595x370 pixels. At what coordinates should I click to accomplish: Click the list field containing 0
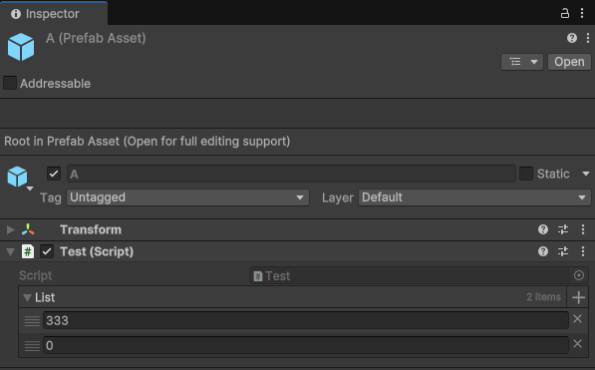(x=306, y=345)
